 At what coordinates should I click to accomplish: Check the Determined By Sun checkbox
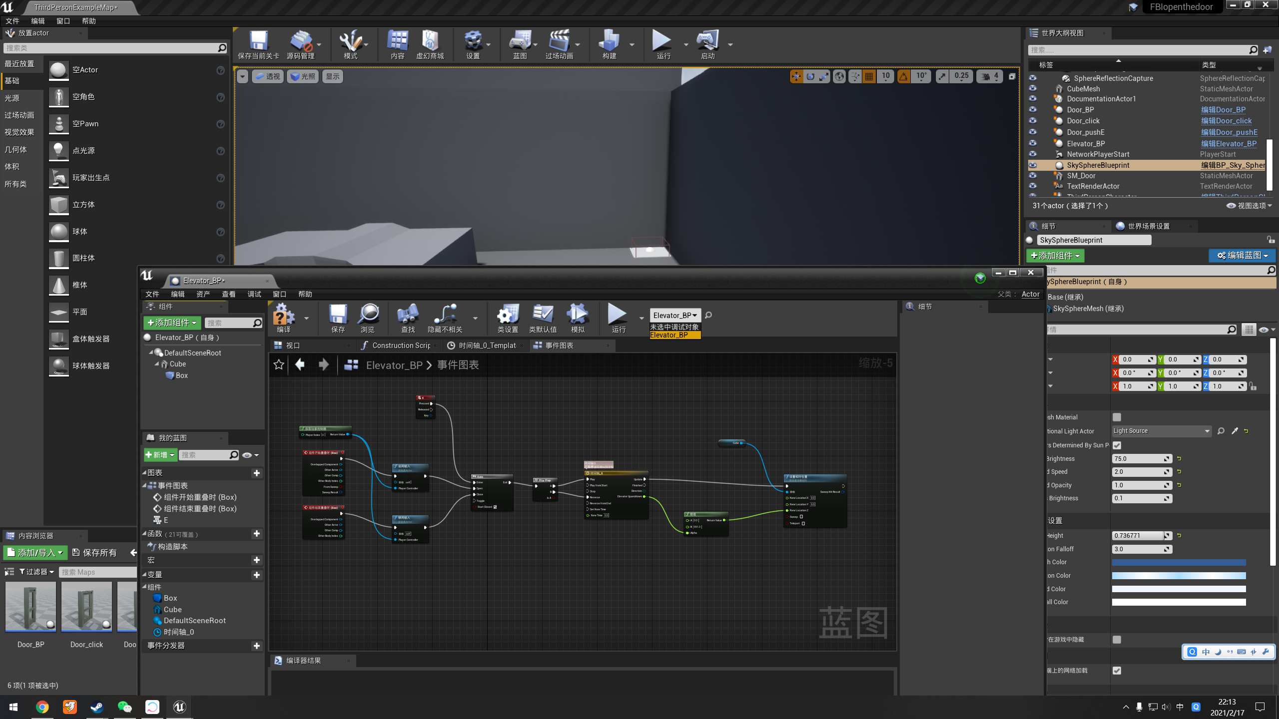[1117, 445]
